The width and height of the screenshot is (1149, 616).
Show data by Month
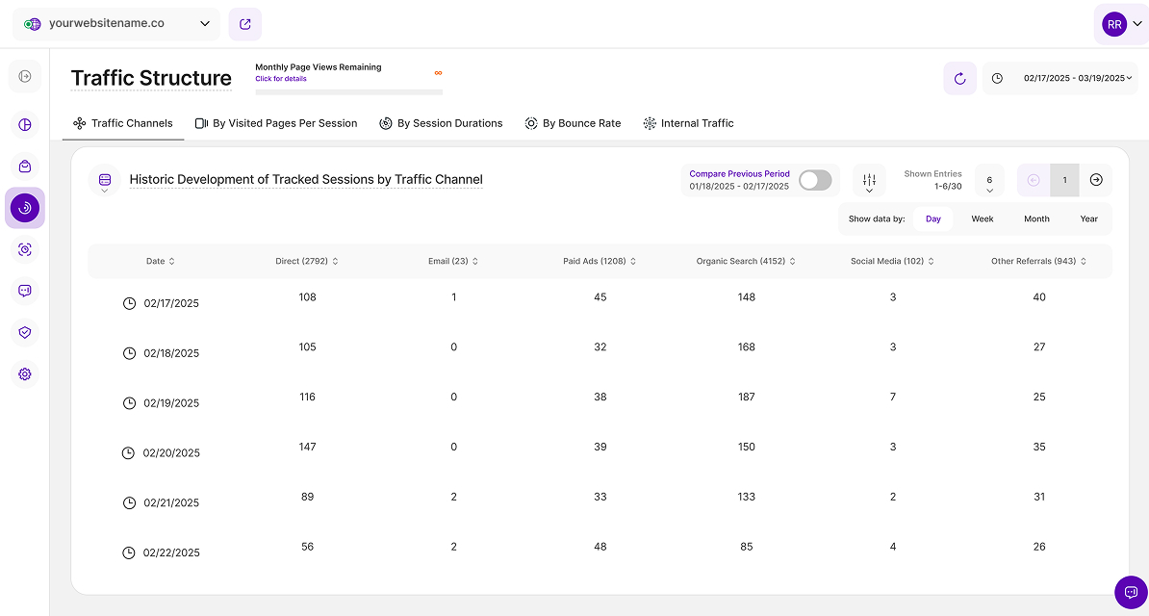click(x=1036, y=219)
